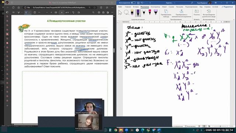
Task: Open document title dropdown in Word
Action: coord(175,3)
